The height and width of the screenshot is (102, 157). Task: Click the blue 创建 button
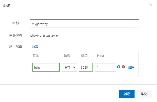(127, 94)
